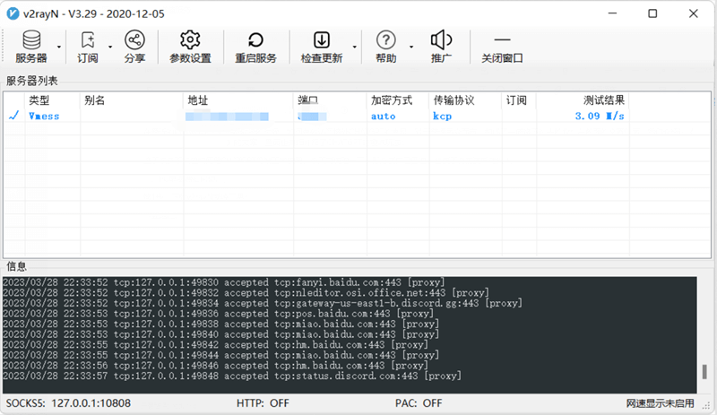
Task: Click the blurred server address cell
Action: point(227,117)
